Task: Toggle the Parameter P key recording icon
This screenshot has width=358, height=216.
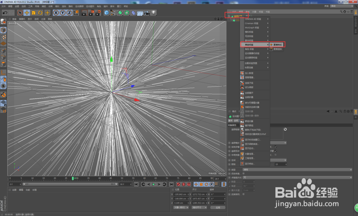Action: tap(212, 184)
